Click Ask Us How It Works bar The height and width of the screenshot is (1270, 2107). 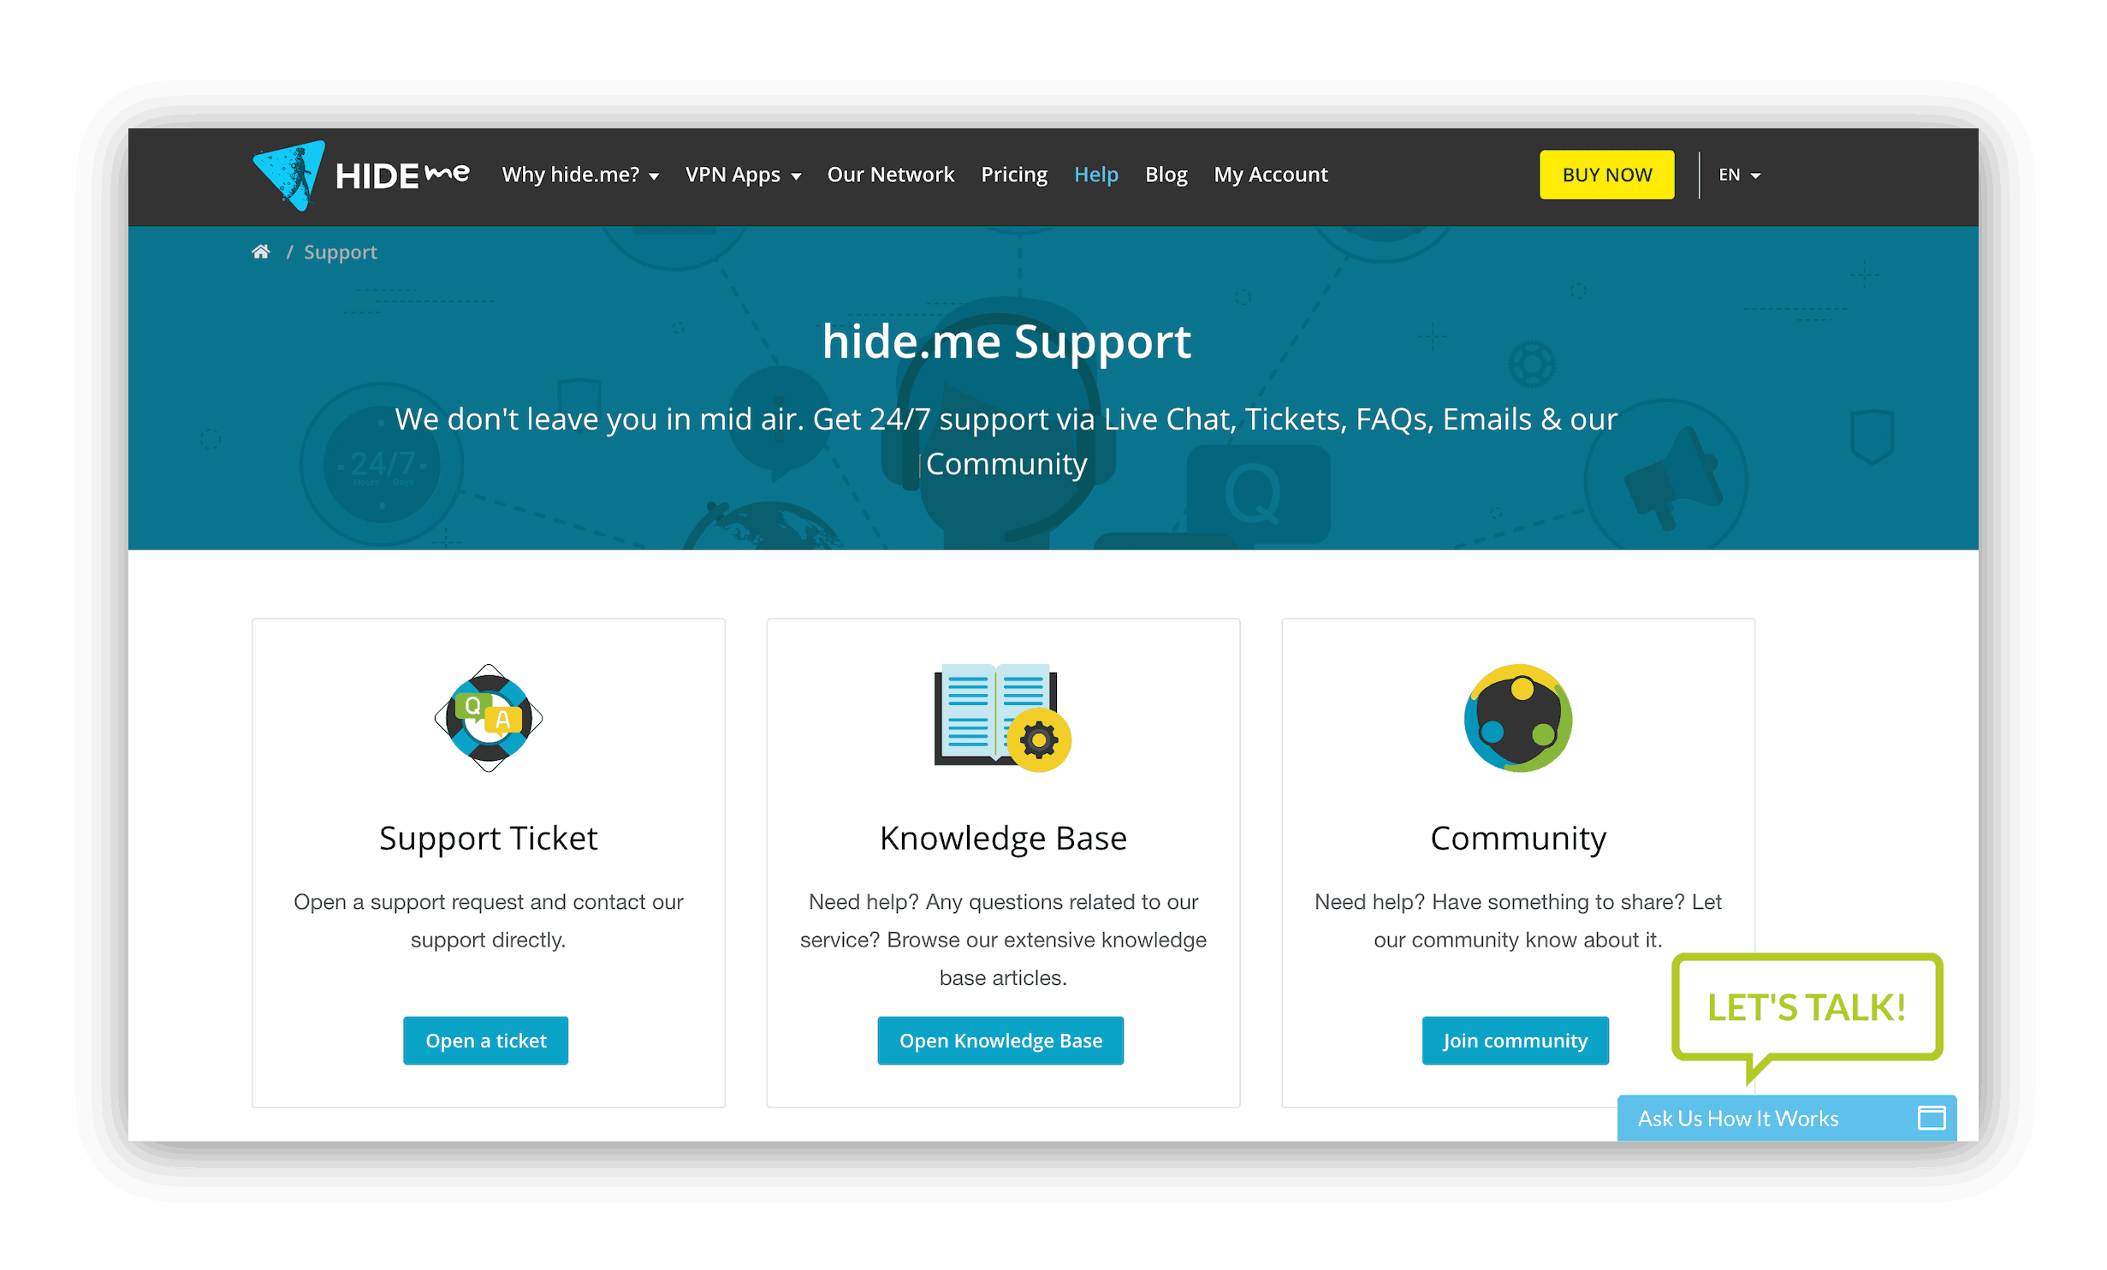(x=1787, y=1118)
